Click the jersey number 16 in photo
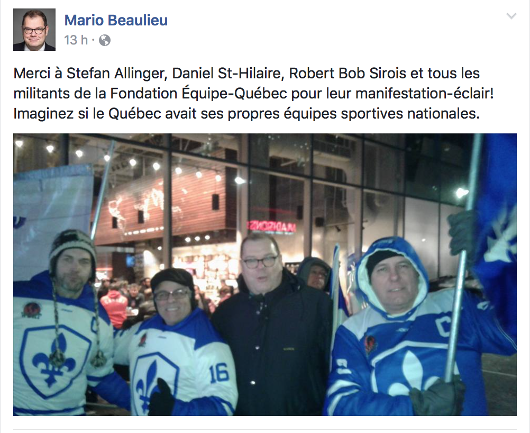530x433 pixels. pyautogui.click(x=218, y=374)
